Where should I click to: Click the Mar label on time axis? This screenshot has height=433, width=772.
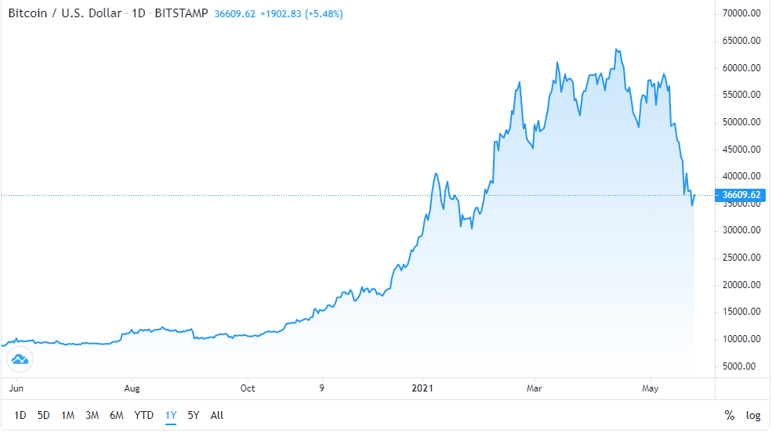(535, 388)
